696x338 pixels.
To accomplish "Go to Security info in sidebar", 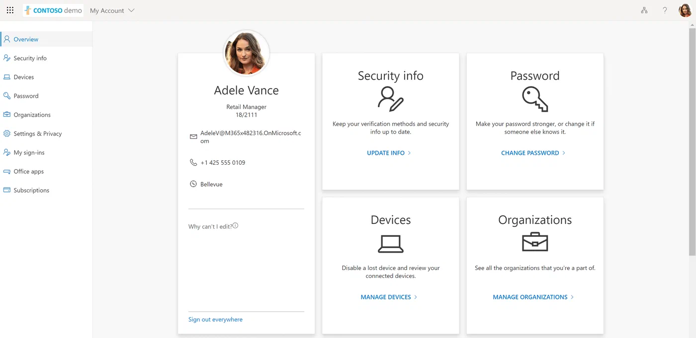I will tap(46, 58).
